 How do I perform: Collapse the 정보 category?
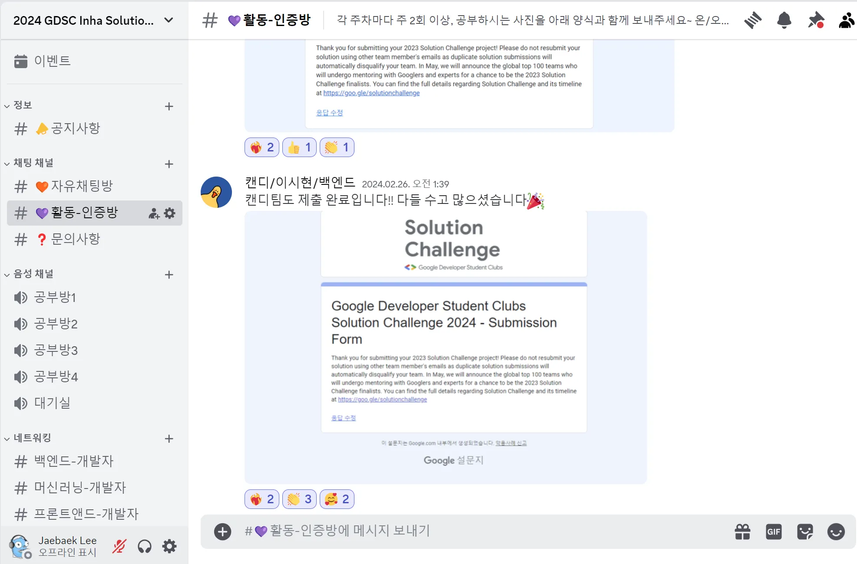[18, 105]
